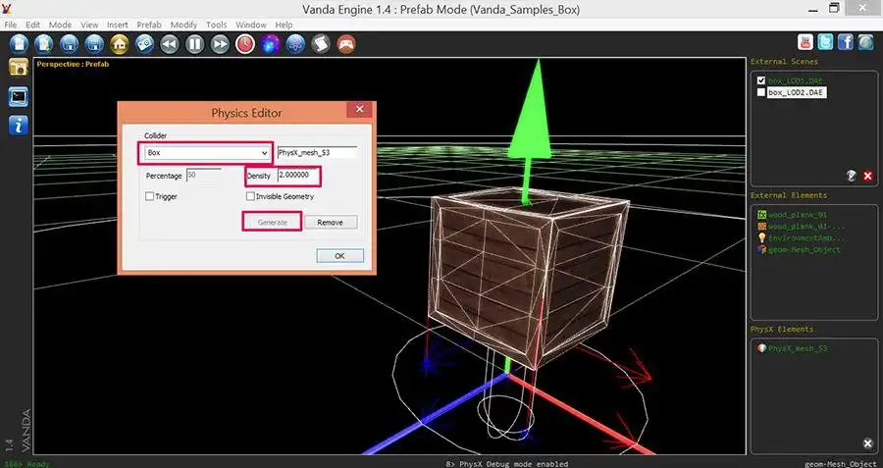The width and height of the screenshot is (883, 468).
Task: Click the import document icon with green arrow
Action: pyautogui.click(x=44, y=43)
